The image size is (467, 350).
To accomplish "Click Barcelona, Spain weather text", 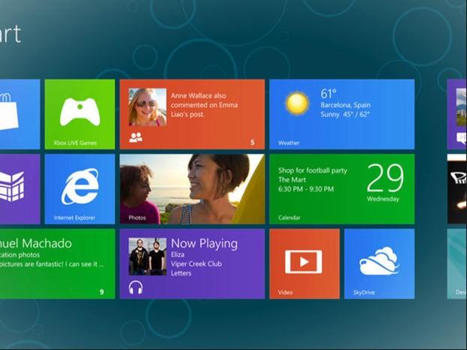I will coord(345,105).
